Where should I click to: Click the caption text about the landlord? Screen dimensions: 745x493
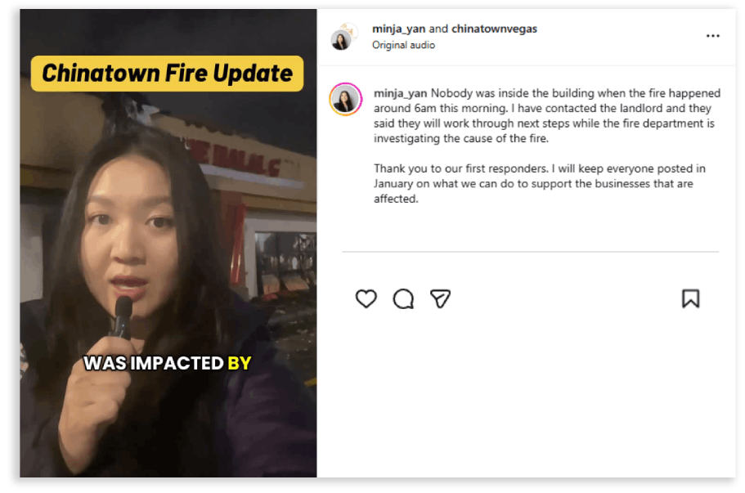coord(547,116)
